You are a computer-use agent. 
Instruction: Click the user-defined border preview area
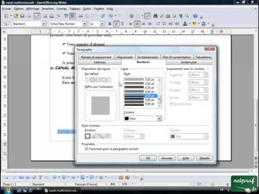click(101, 106)
